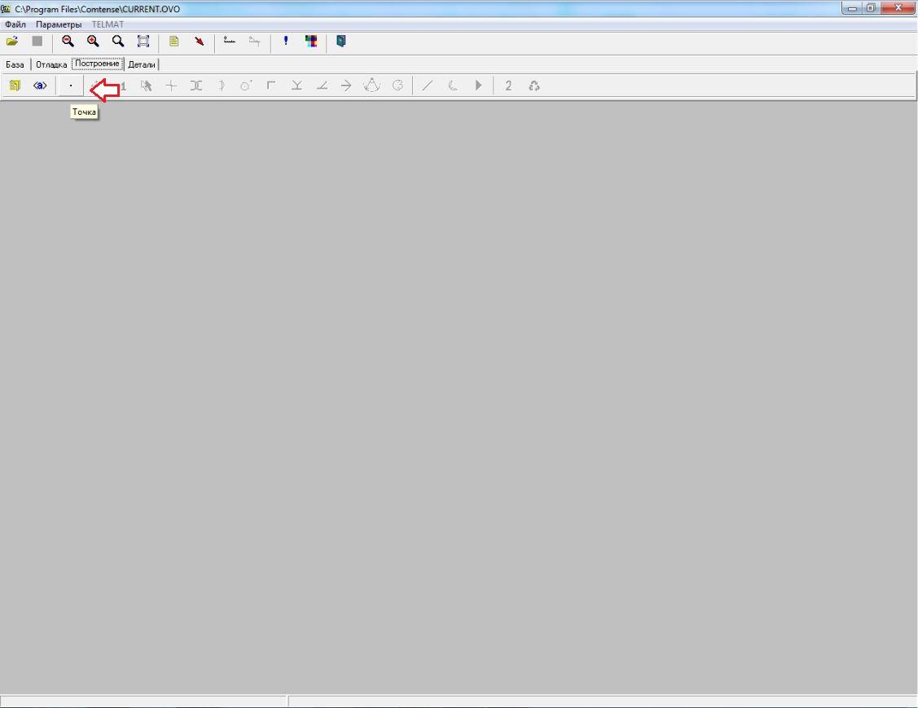Select the Point (Точка) tool button

[x=71, y=86]
